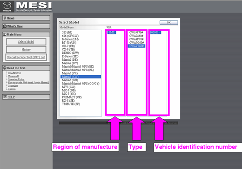Click the JMZ VIN region entry
This screenshot has height=169, width=242.
coord(112,32)
